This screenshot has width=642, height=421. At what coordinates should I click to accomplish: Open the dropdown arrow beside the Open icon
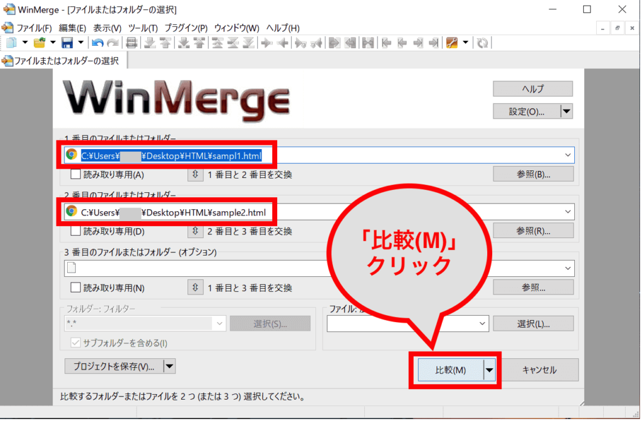(53, 43)
